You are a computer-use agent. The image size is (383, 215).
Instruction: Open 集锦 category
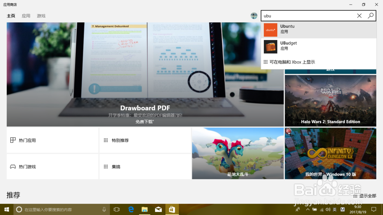(x=145, y=167)
